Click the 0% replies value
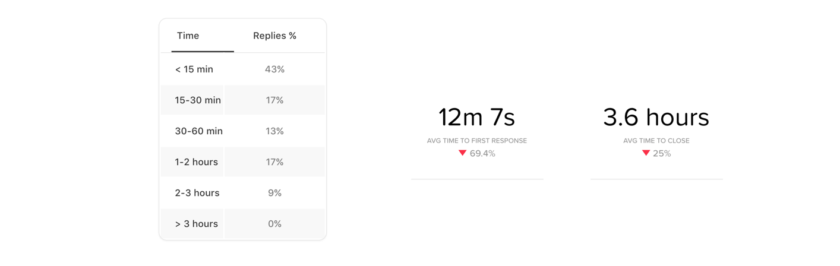This screenshot has width=840, height=266. point(274,224)
